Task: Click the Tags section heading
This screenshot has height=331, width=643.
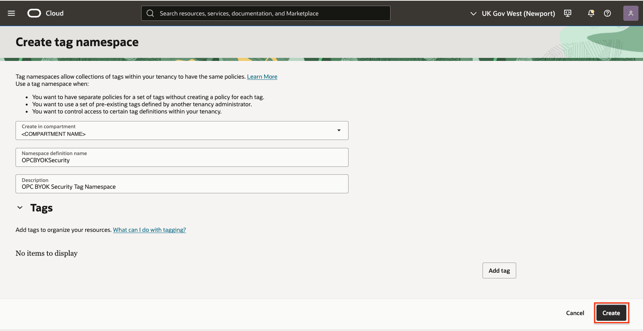Action: click(x=42, y=208)
